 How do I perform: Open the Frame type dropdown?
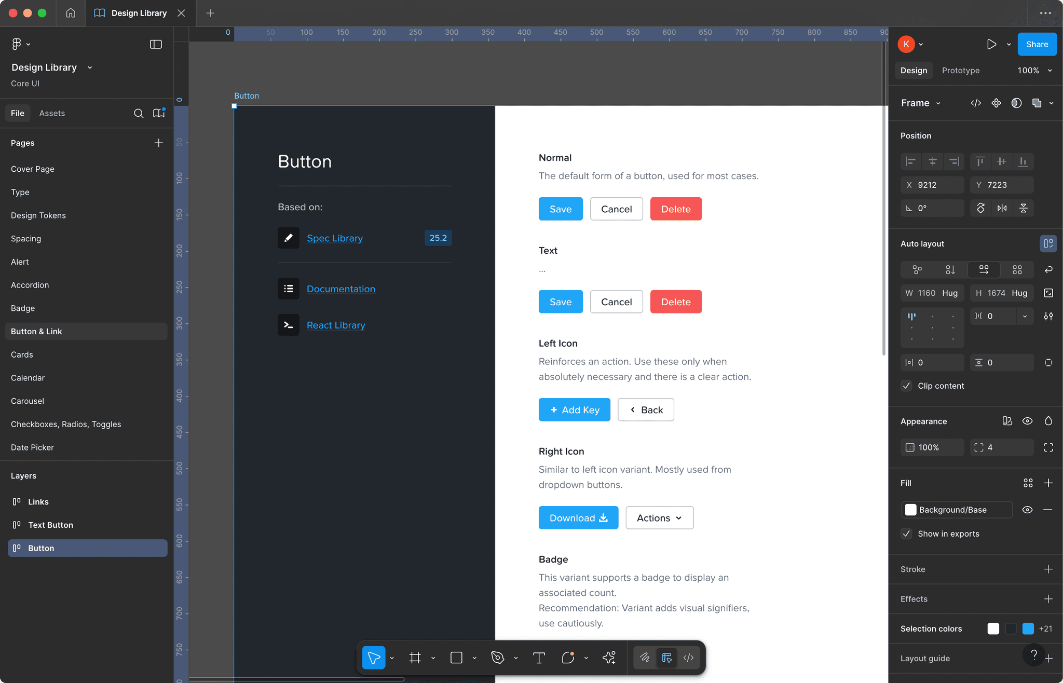938,103
